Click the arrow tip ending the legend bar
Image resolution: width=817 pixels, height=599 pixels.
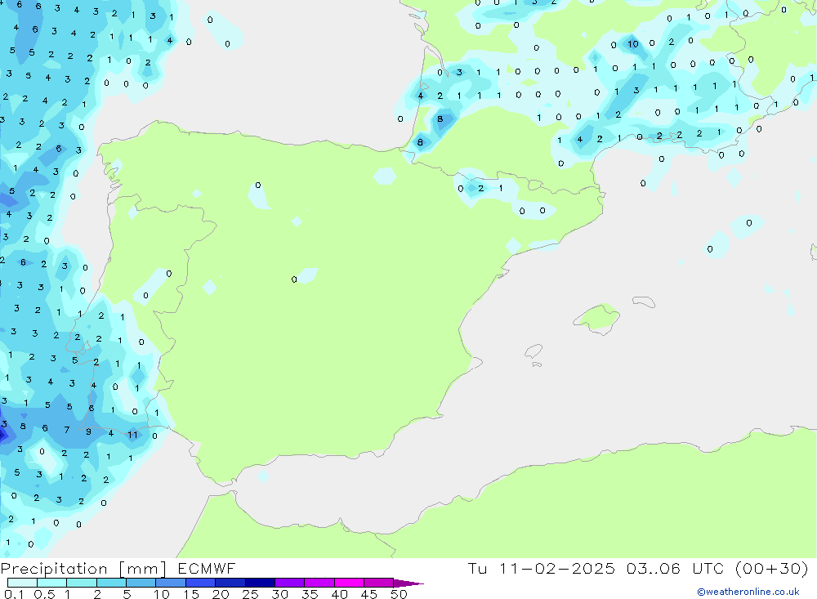click(x=409, y=583)
